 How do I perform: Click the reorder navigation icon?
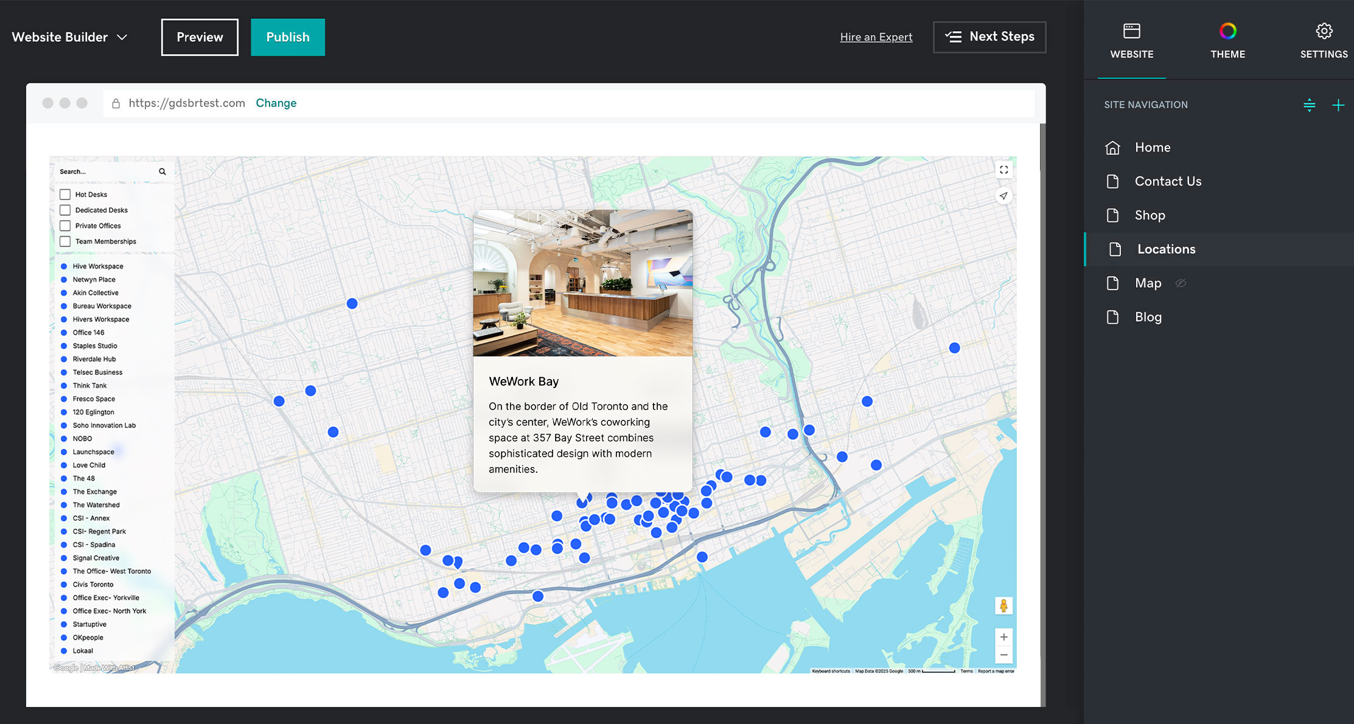pyautogui.click(x=1309, y=105)
